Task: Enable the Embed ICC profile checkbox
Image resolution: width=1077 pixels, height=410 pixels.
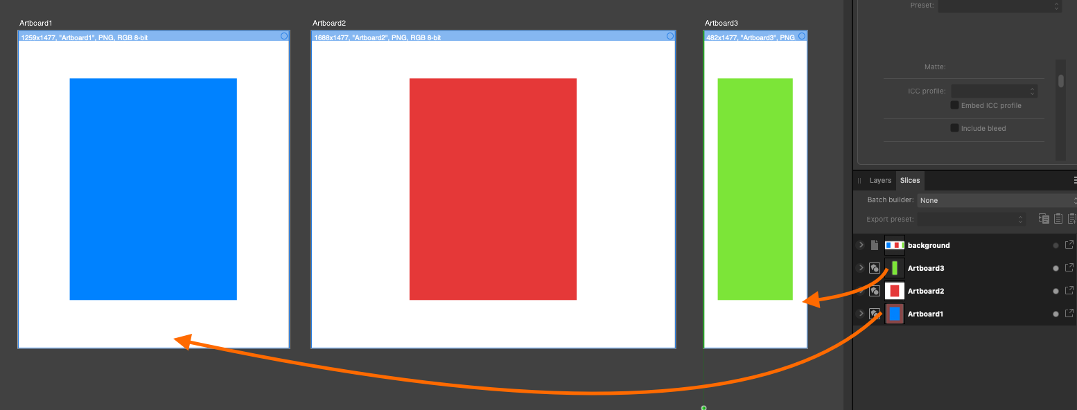Action: (x=954, y=105)
